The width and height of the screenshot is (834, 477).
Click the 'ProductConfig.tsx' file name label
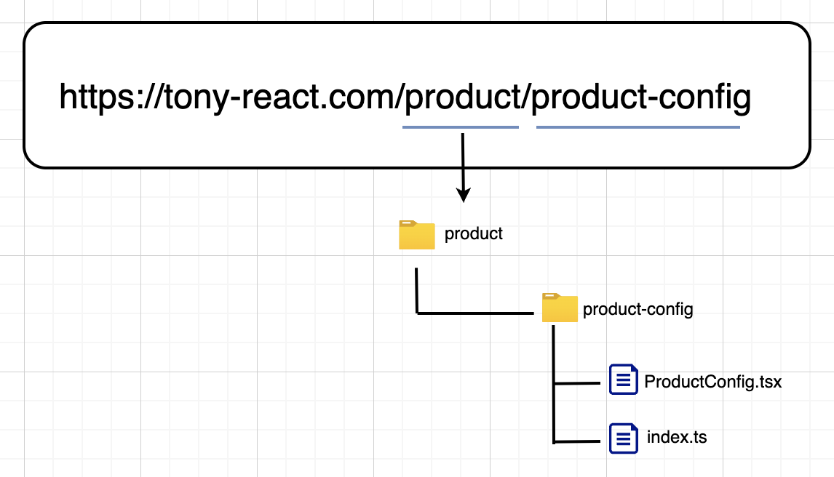tap(712, 382)
